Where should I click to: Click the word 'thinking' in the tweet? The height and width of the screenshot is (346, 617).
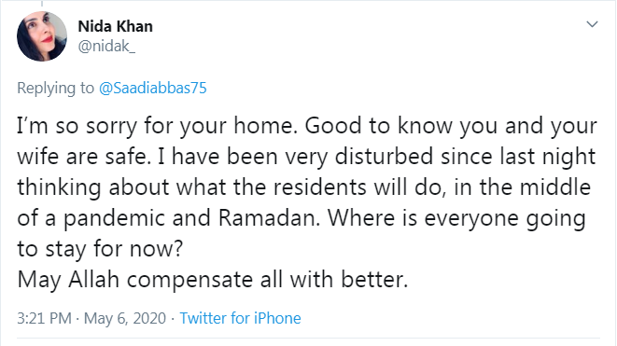pos(59,188)
